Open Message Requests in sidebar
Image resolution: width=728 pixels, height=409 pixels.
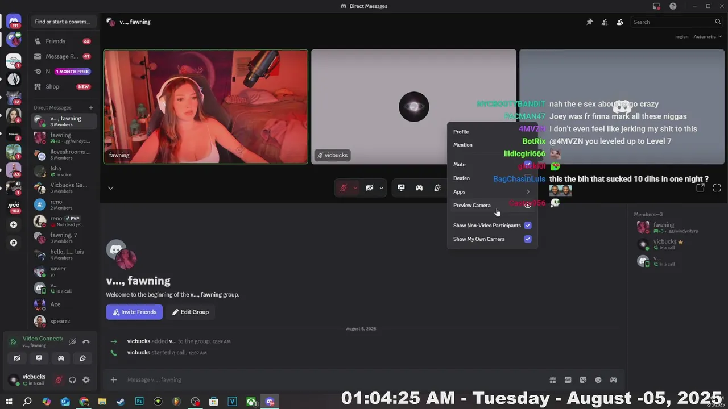pos(64,56)
